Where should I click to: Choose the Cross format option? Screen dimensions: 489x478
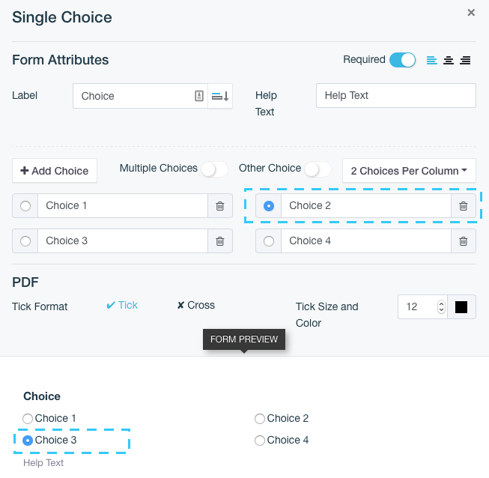196,305
